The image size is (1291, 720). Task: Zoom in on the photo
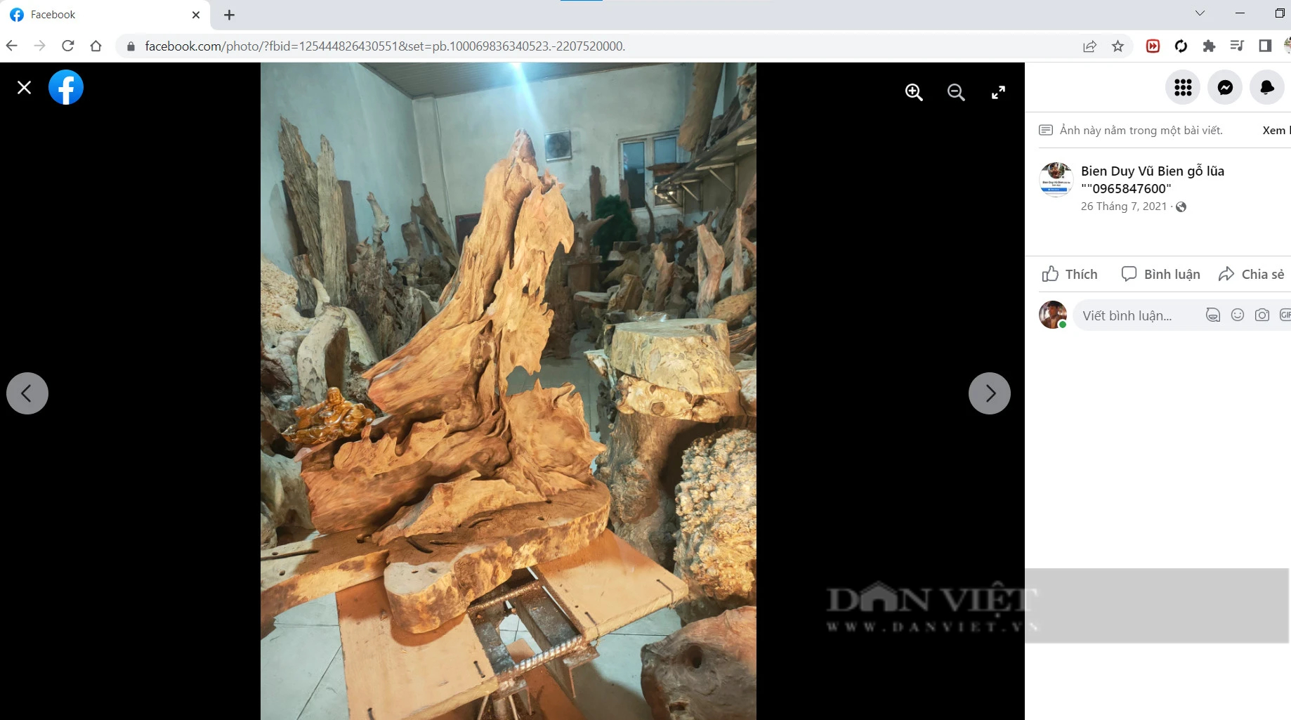tap(914, 92)
